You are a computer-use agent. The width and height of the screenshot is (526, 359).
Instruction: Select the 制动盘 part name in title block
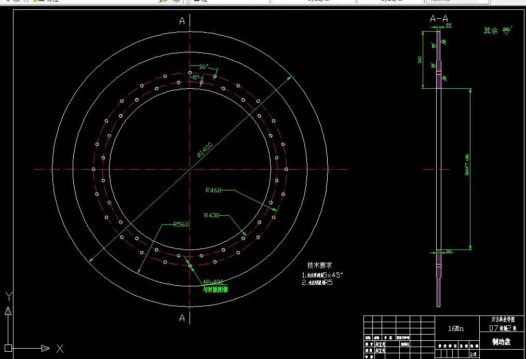(x=501, y=341)
